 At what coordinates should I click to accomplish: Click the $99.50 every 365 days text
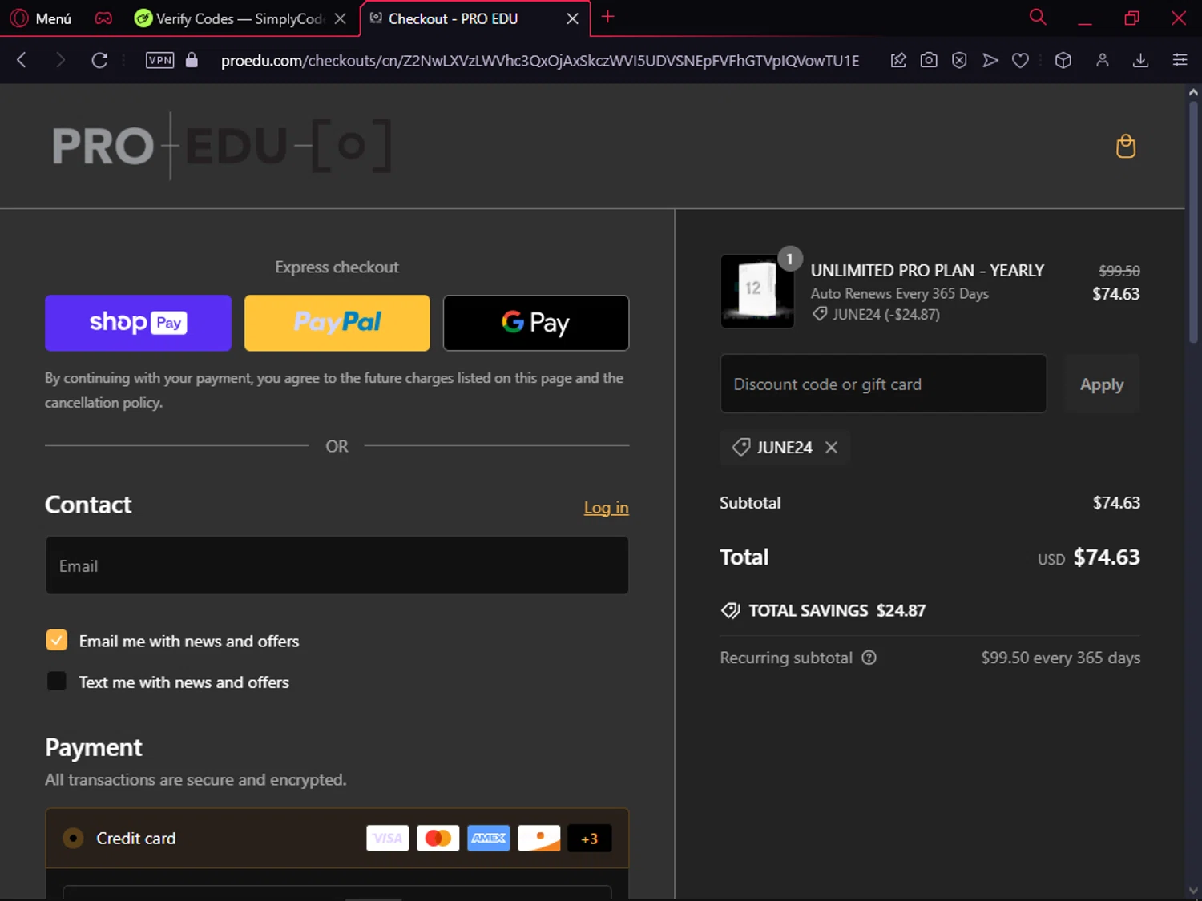[1060, 658]
